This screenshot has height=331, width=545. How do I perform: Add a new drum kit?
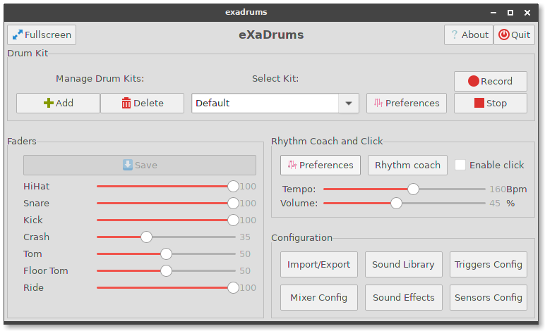point(58,103)
